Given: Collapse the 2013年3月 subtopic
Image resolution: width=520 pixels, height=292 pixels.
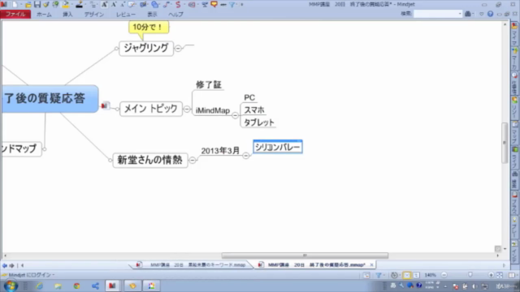Looking at the screenshot, I should (x=245, y=155).
